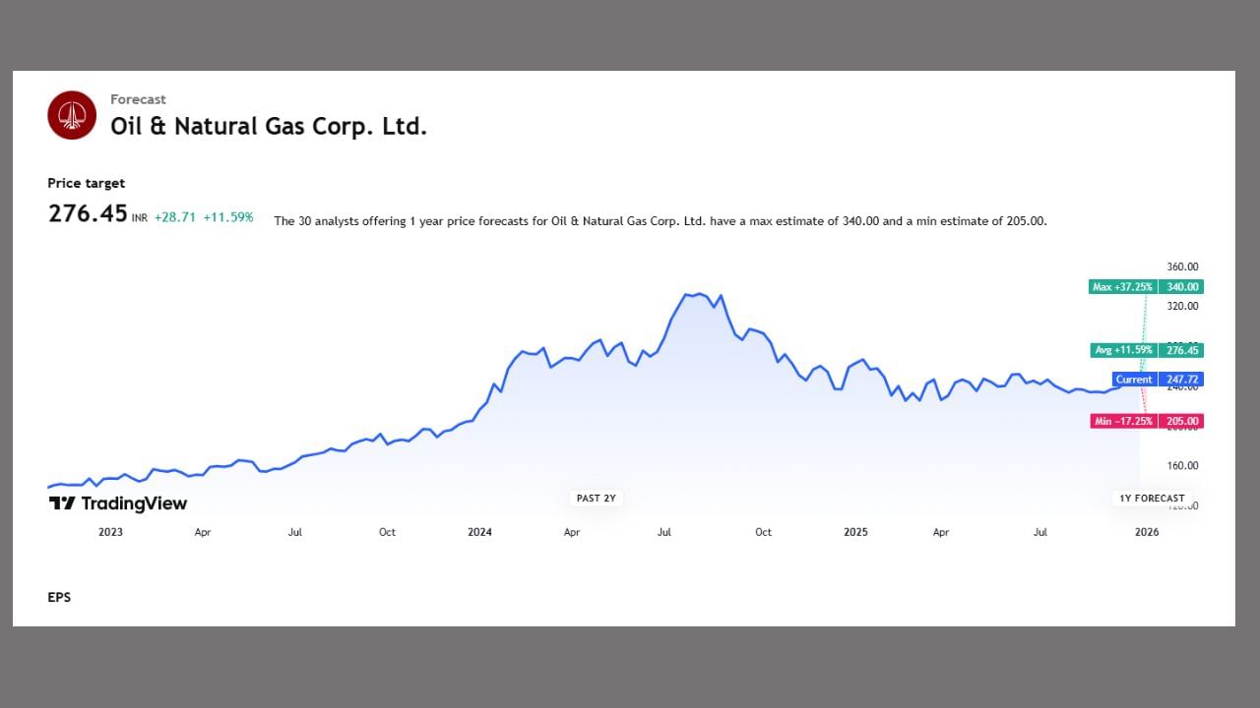The image size is (1260, 708).
Task: Click the +11.59% green change percentage
Action: tap(228, 217)
